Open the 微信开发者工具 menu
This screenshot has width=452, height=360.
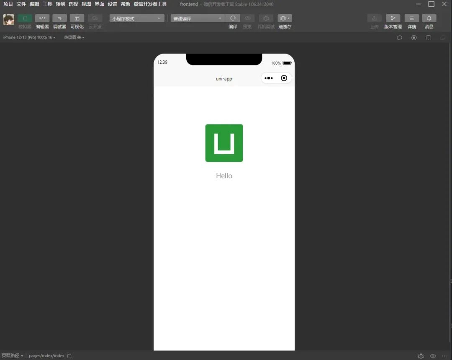click(x=150, y=4)
